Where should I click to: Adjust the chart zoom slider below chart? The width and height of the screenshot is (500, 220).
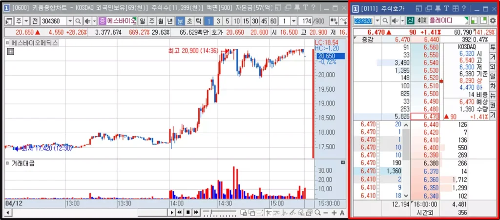[x=220, y=212]
